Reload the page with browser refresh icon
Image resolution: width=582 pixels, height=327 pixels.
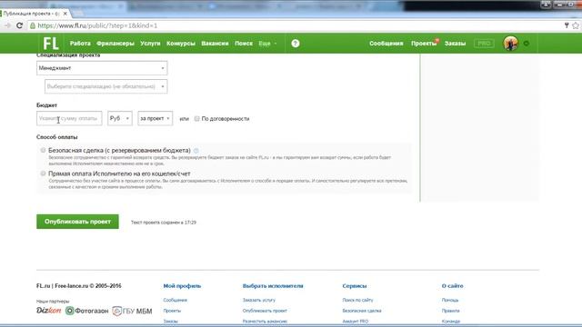[20, 25]
